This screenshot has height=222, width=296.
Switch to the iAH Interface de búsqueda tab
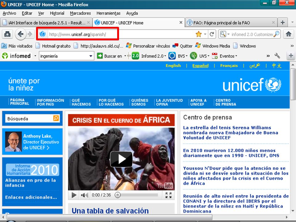tap(46, 23)
